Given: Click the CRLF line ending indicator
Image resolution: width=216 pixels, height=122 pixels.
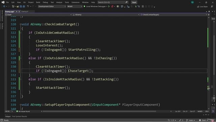Looking at the screenshot, I should point(207,111).
